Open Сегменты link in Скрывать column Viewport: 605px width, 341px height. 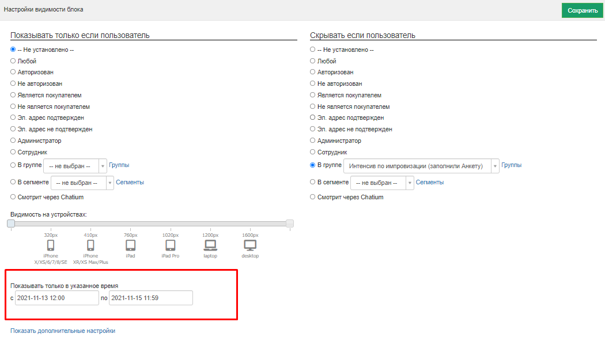(429, 182)
